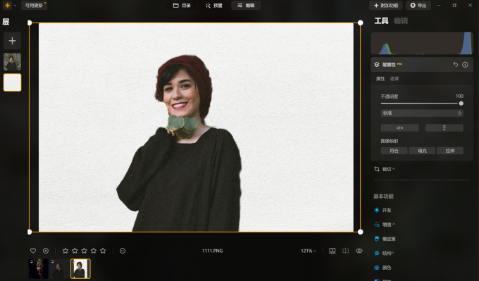Viewport: 479px width, 281px height.
Task: Open the 121% zoom dropdown
Action: (308, 251)
